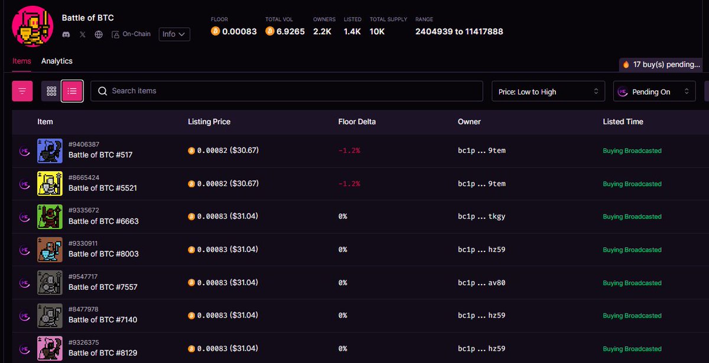Click owner bc1p...tkgy on the #6663 row
The height and width of the screenshot is (363, 709).
point(482,217)
